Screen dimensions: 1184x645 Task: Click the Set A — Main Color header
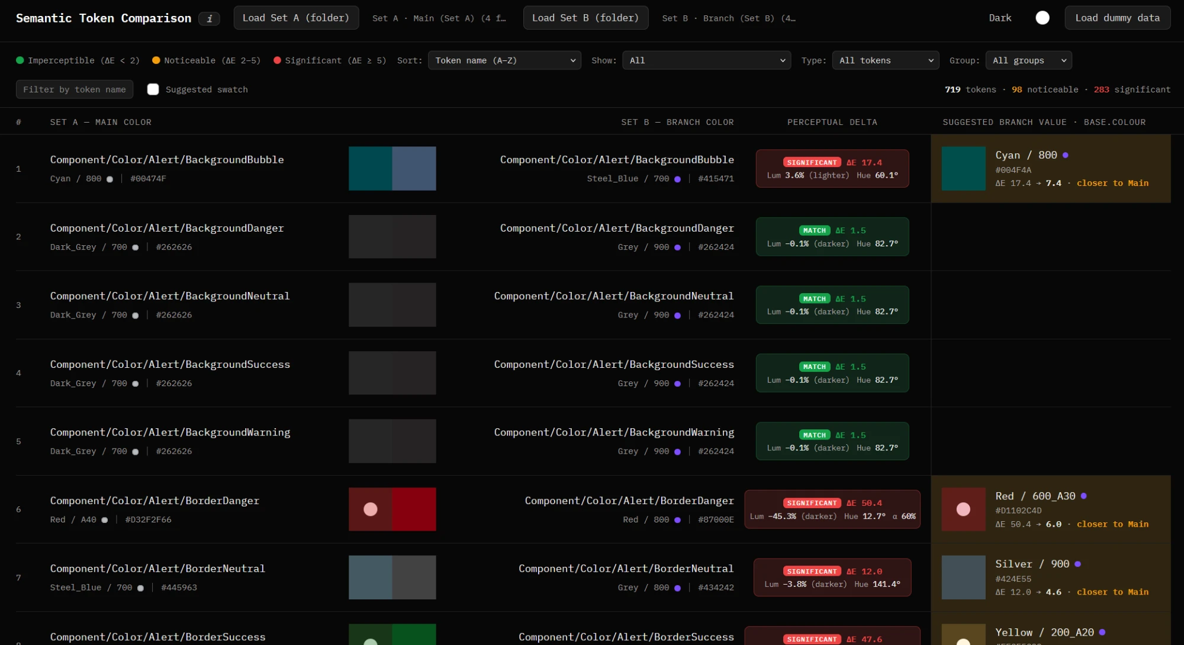point(101,122)
